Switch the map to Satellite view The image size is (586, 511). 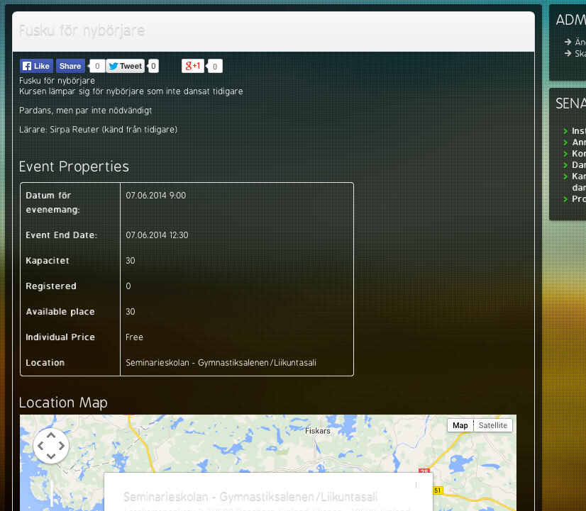(492, 425)
